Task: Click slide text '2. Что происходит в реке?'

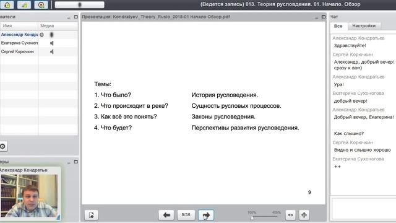Action: 131,106
